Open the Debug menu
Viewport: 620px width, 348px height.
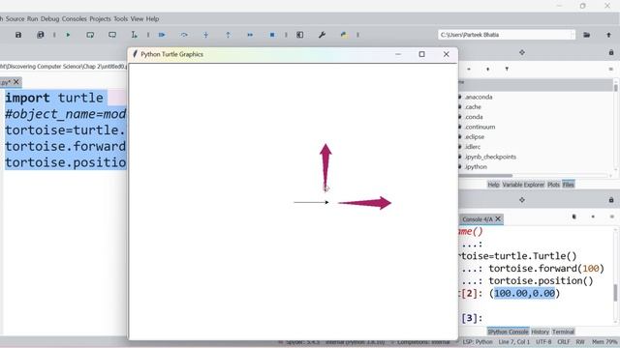tap(49, 19)
